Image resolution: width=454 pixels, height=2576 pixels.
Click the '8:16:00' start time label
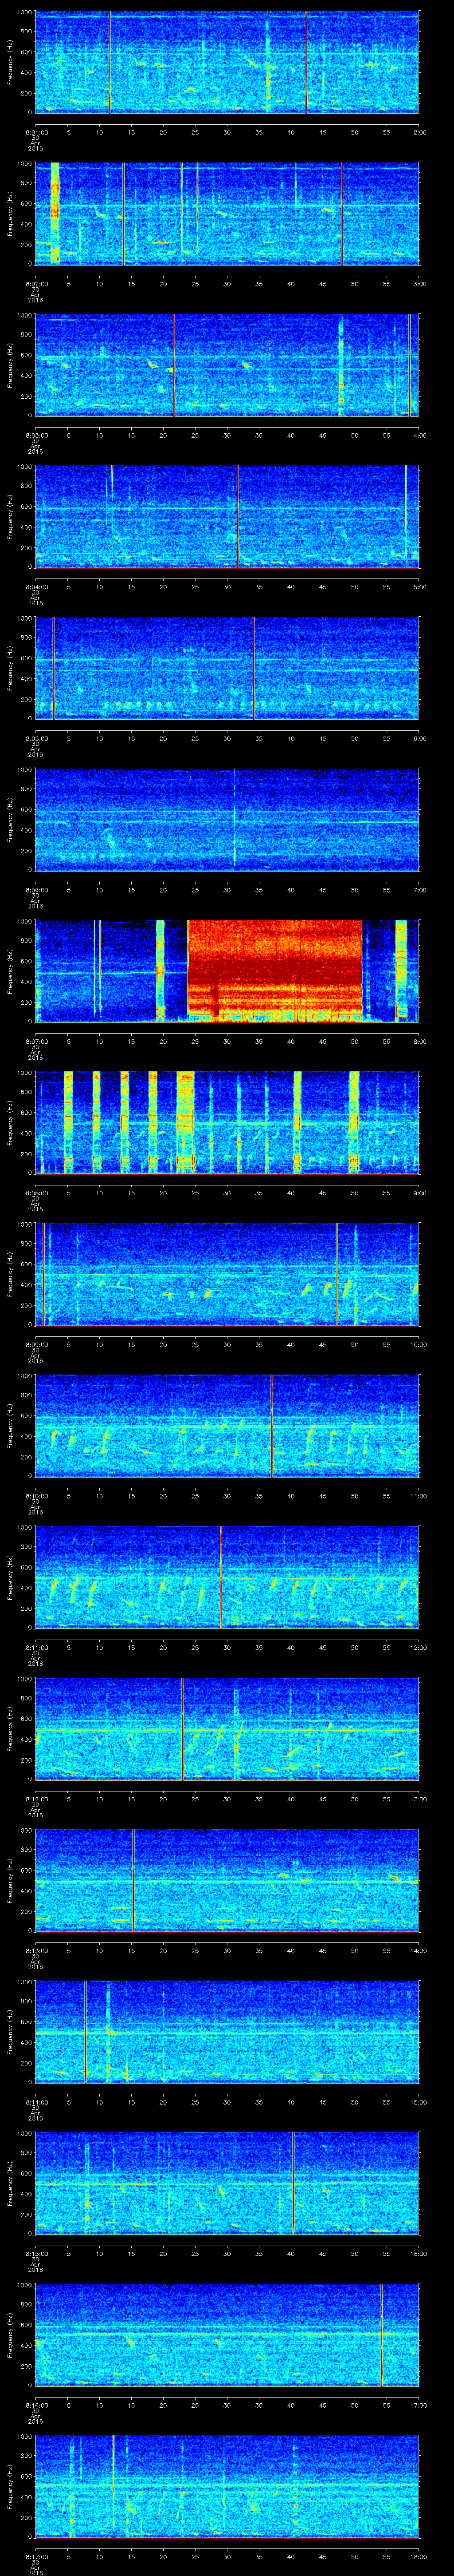[36, 2405]
